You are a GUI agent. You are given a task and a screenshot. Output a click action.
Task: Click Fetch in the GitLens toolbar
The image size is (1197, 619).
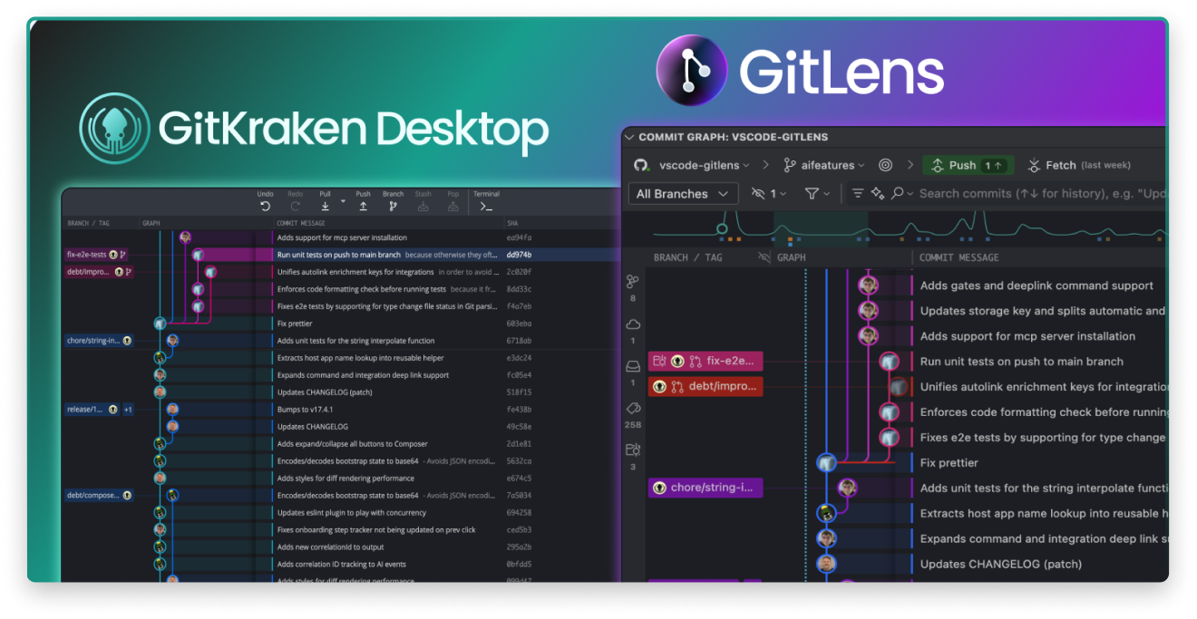pyautogui.click(x=1061, y=165)
